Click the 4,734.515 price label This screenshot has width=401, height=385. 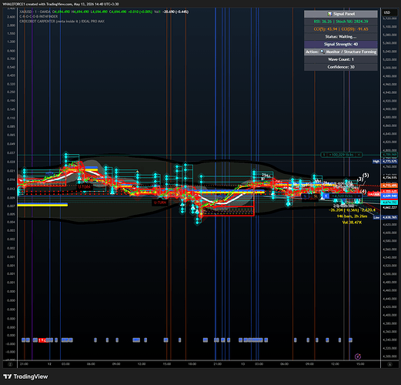(x=389, y=178)
